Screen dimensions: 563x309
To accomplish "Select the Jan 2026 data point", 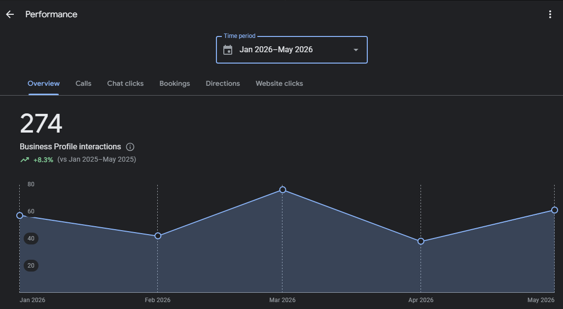I will 20,215.
